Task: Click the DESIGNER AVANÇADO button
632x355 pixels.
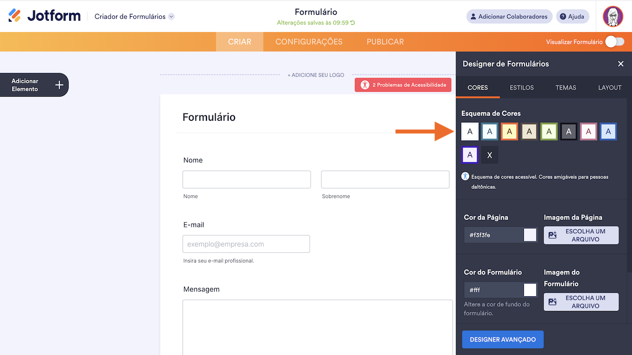Action: 503,340
